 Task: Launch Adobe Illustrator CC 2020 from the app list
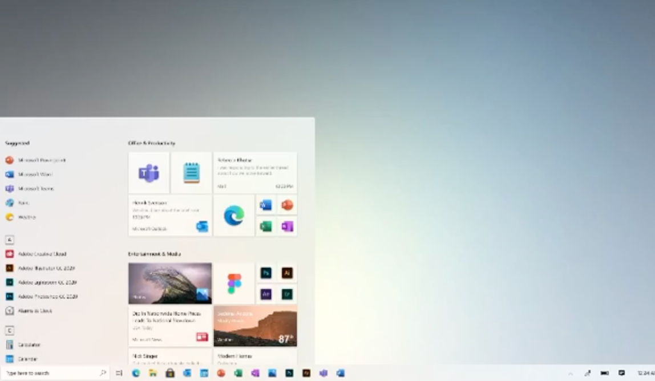click(40, 268)
